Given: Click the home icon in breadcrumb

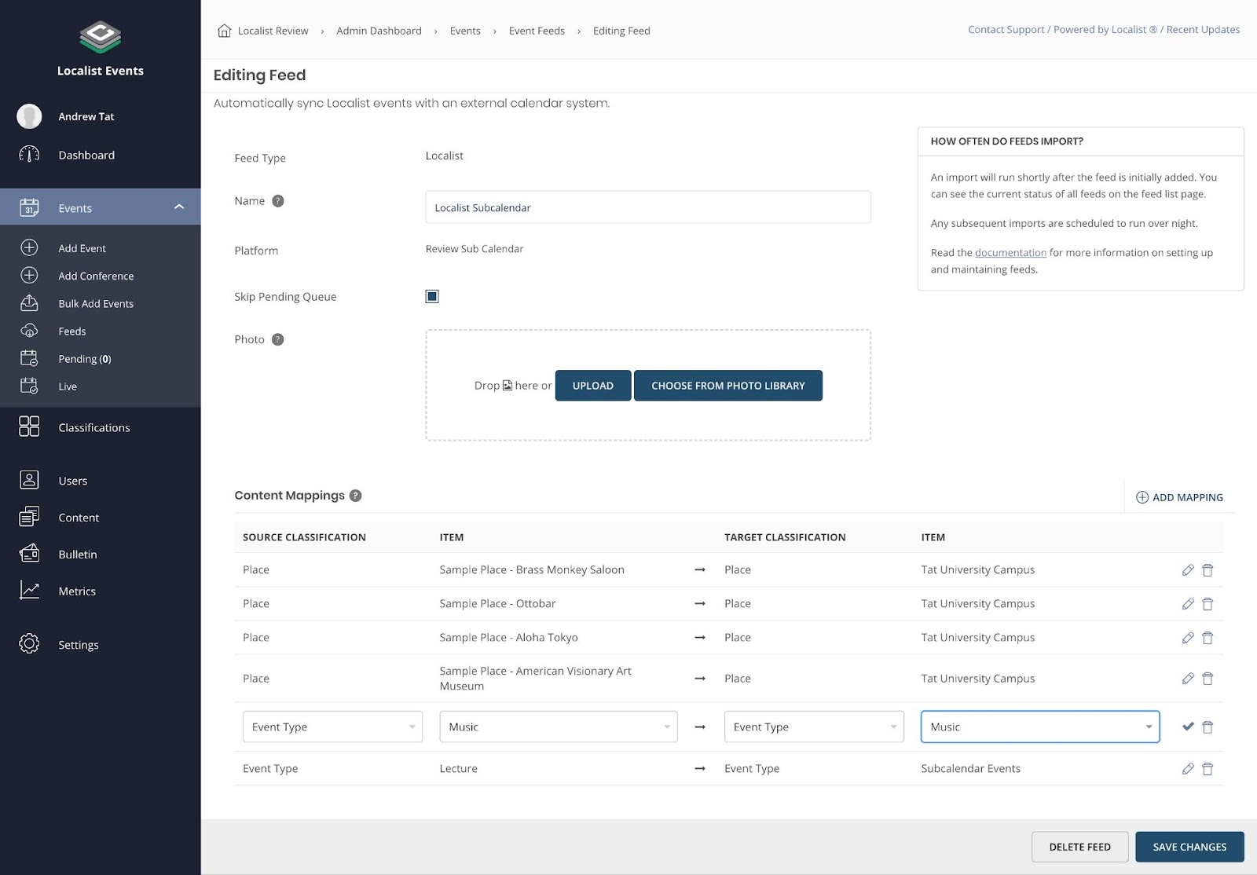Looking at the screenshot, I should click(x=224, y=31).
